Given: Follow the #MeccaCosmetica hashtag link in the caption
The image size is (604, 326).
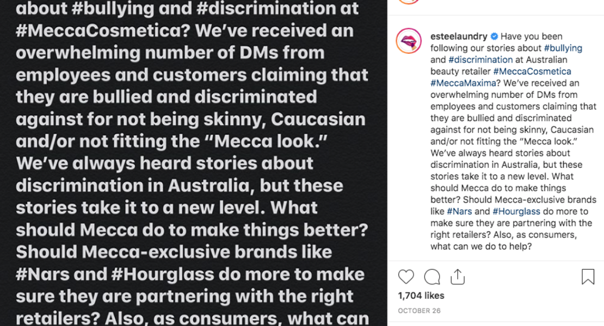Looking at the screenshot, I should (532, 71).
